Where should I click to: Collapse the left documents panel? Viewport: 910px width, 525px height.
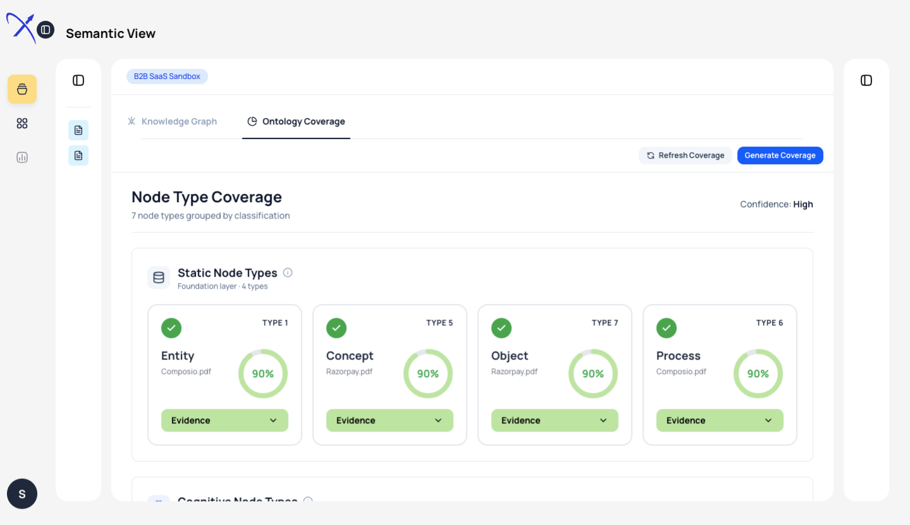[x=78, y=80]
